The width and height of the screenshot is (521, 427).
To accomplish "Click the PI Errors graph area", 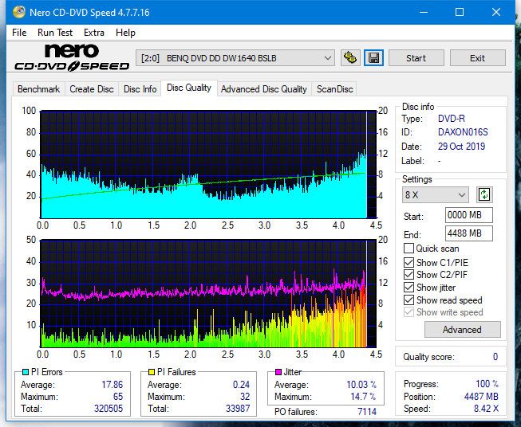I will (x=208, y=165).
